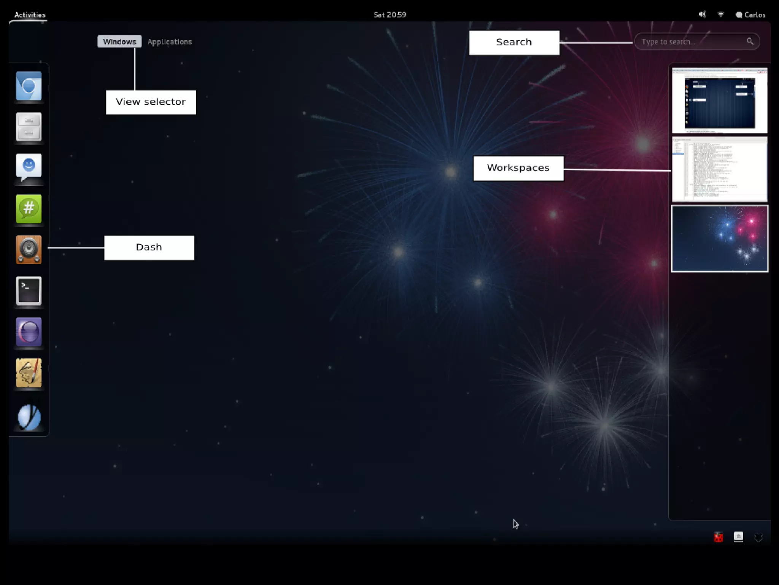Open Chromium browser from the dash

[29, 86]
